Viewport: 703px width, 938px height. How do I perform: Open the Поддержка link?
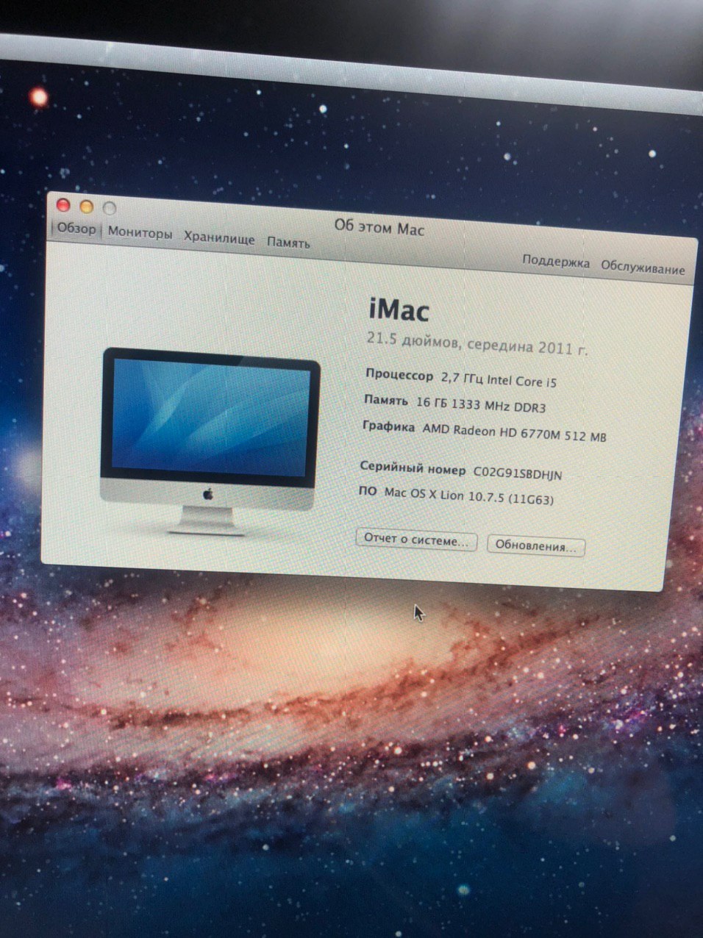pyautogui.click(x=556, y=261)
